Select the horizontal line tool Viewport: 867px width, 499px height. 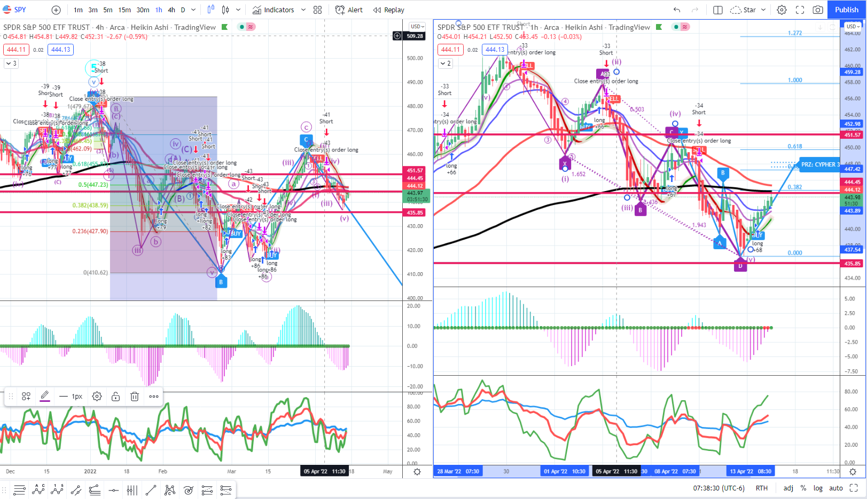[113, 489]
